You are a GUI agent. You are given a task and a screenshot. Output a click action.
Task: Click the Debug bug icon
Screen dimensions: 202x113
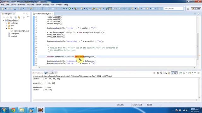pos(64,8)
